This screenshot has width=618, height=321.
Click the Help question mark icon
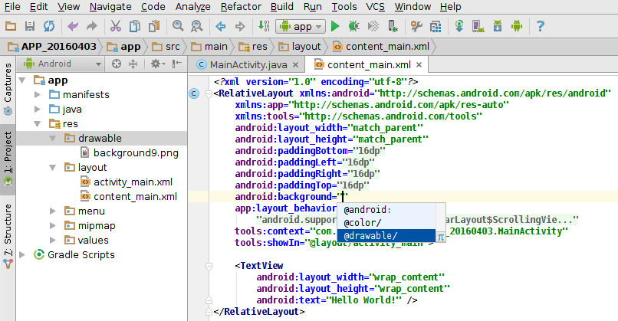(541, 26)
